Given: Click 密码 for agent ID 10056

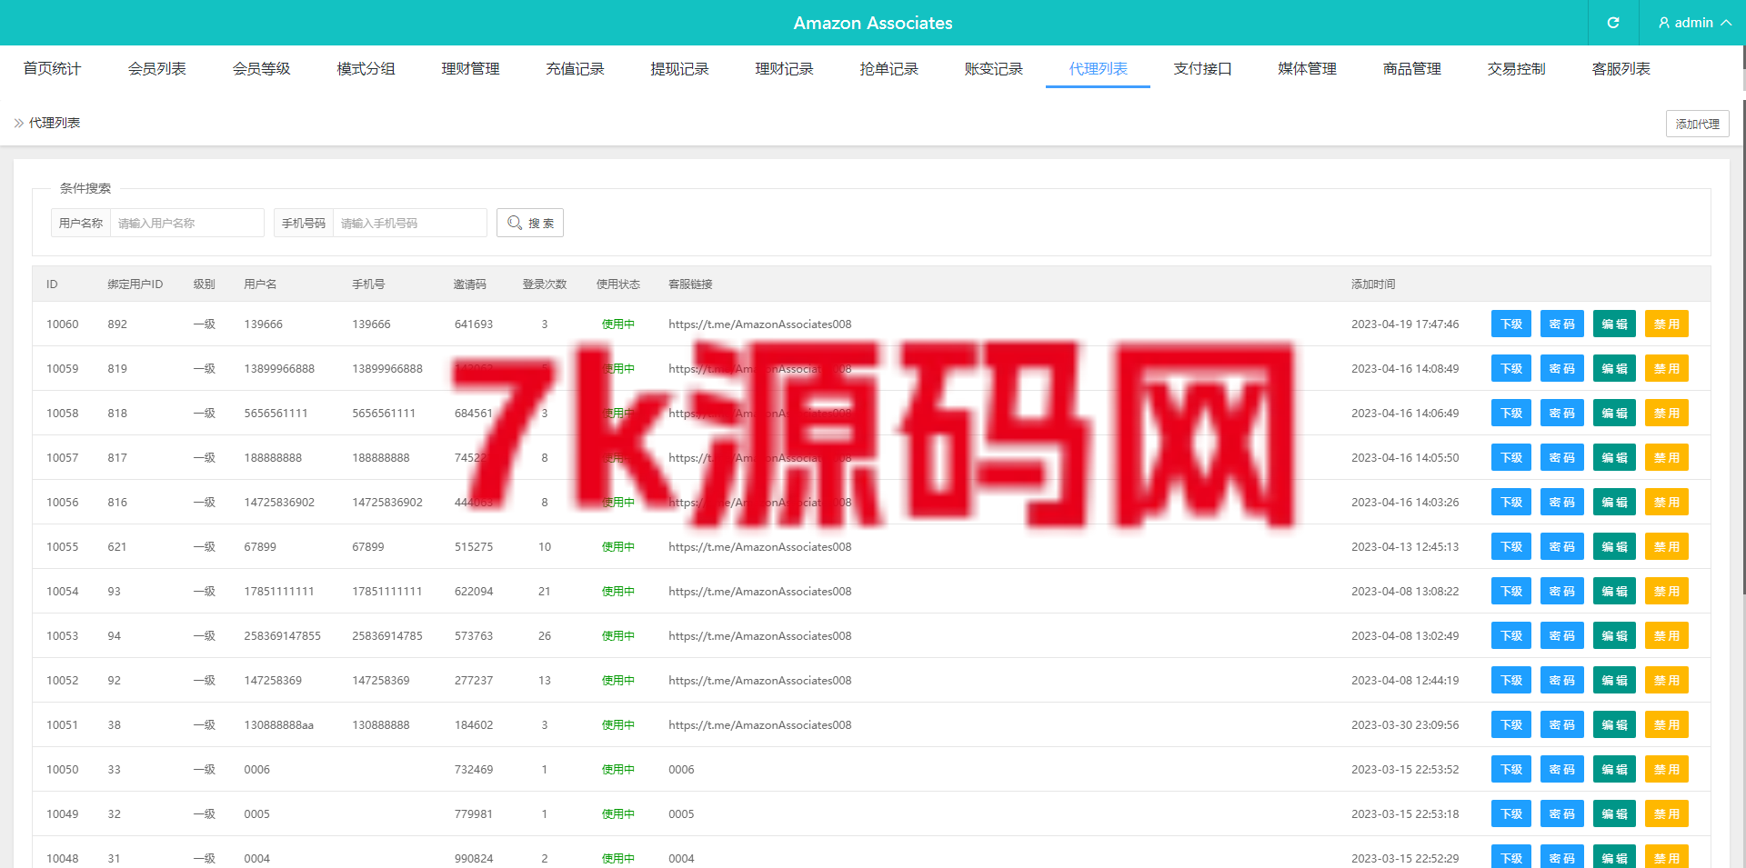Looking at the screenshot, I should click(1562, 502).
